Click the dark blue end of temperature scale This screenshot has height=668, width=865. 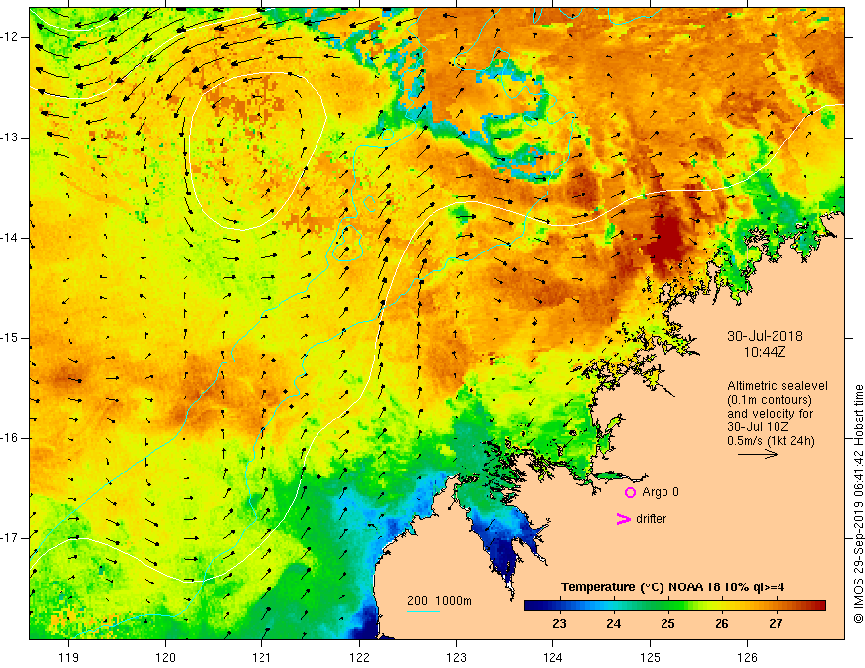coord(533,605)
